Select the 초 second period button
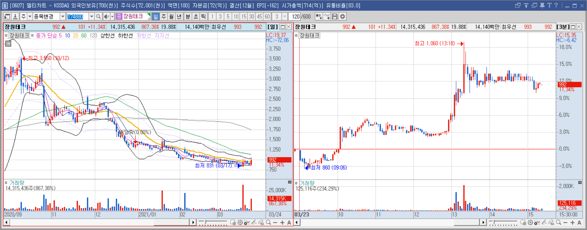Image resolution: width=587 pixels, height=230 pixels. (196, 16)
